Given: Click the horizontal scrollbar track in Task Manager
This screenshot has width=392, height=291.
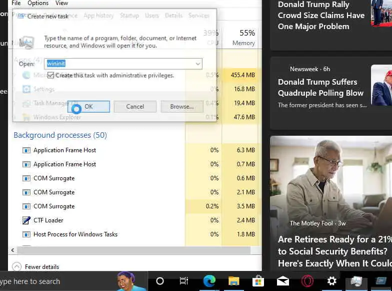Looking at the screenshot, I should (134, 250).
